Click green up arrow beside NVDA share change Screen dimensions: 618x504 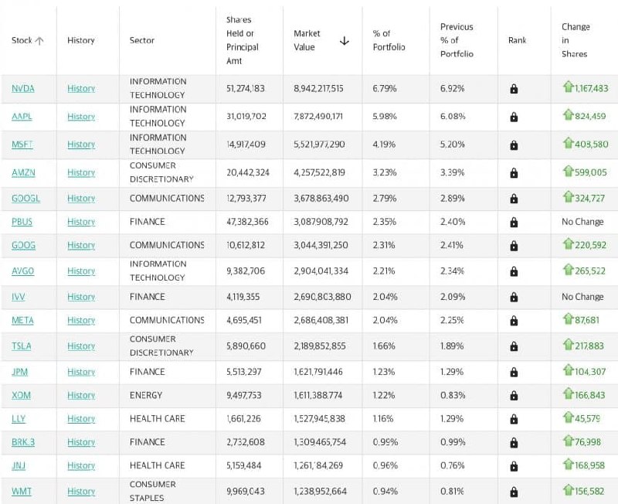[x=568, y=87]
